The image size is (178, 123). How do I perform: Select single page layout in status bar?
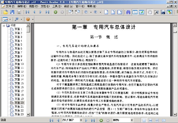pos(144,120)
